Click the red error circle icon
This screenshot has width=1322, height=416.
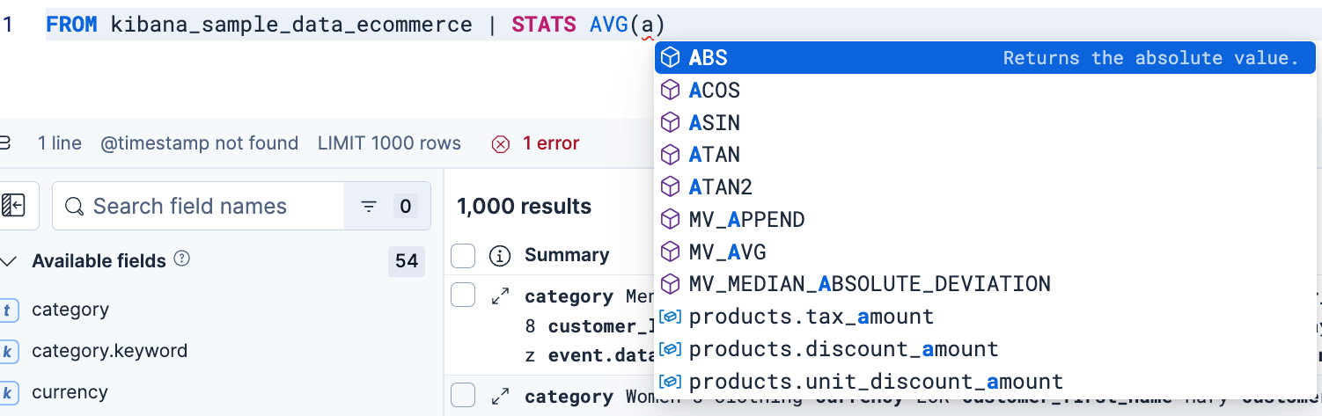(501, 143)
